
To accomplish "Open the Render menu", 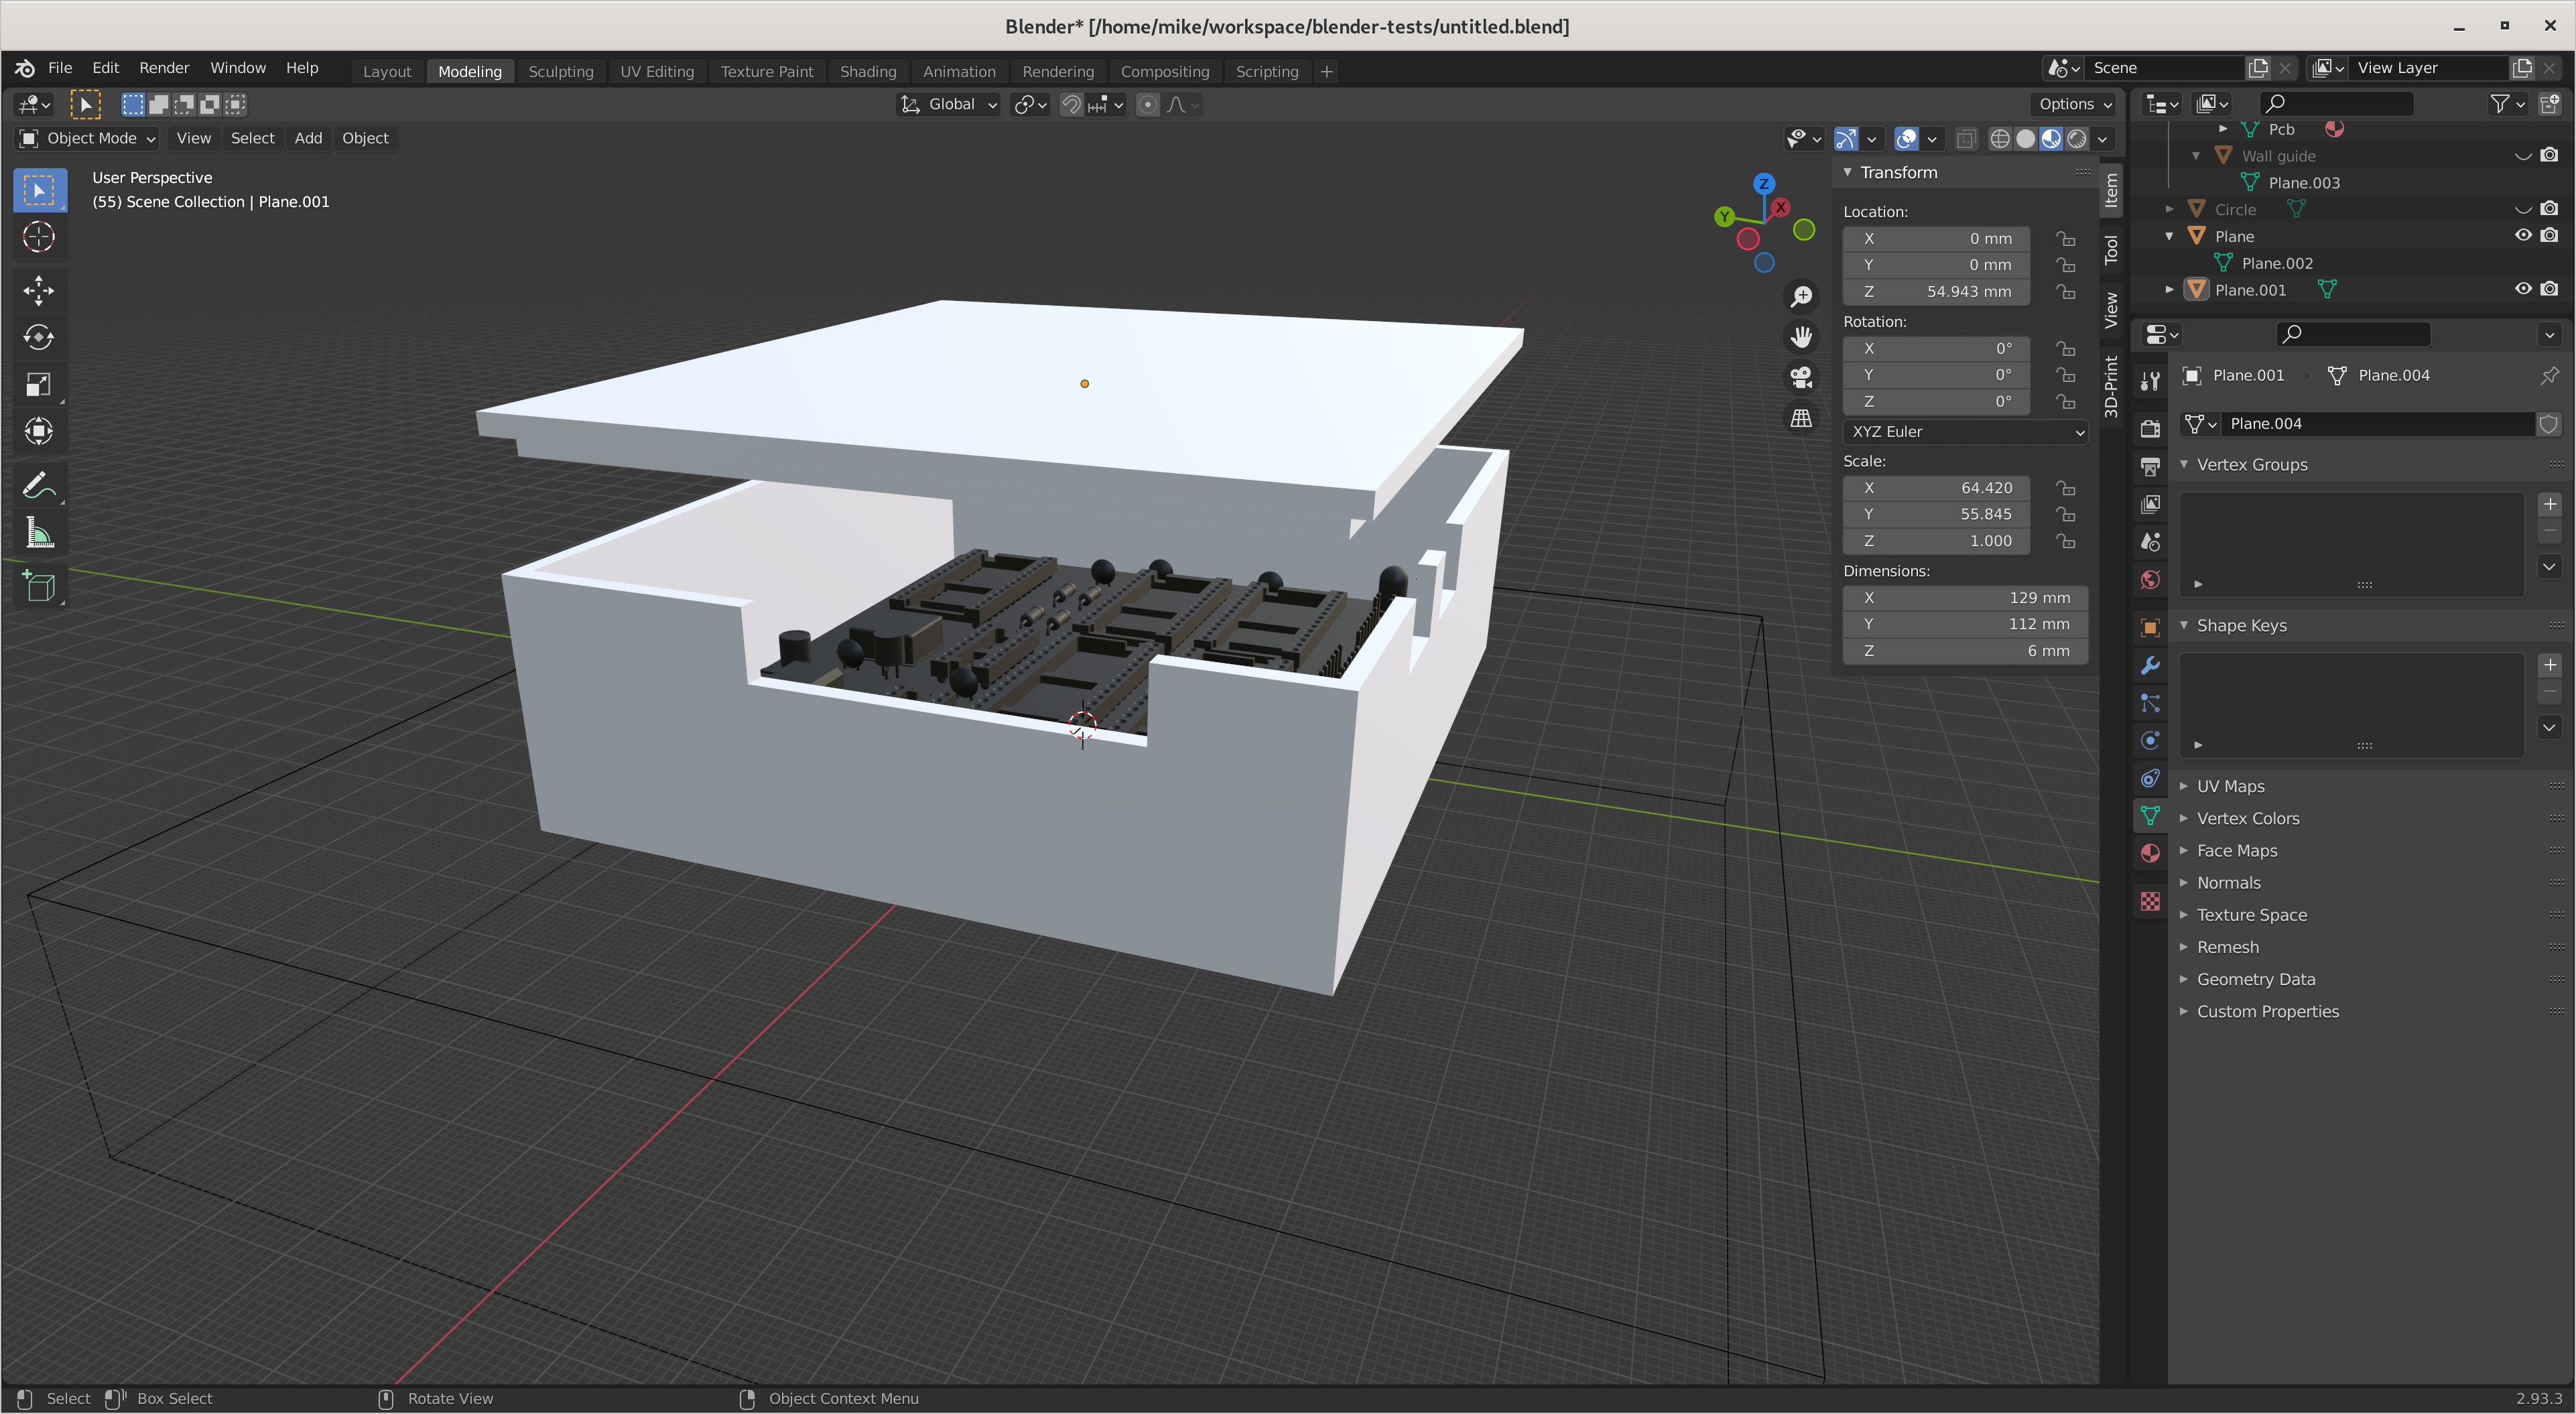I will tap(164, 68).
